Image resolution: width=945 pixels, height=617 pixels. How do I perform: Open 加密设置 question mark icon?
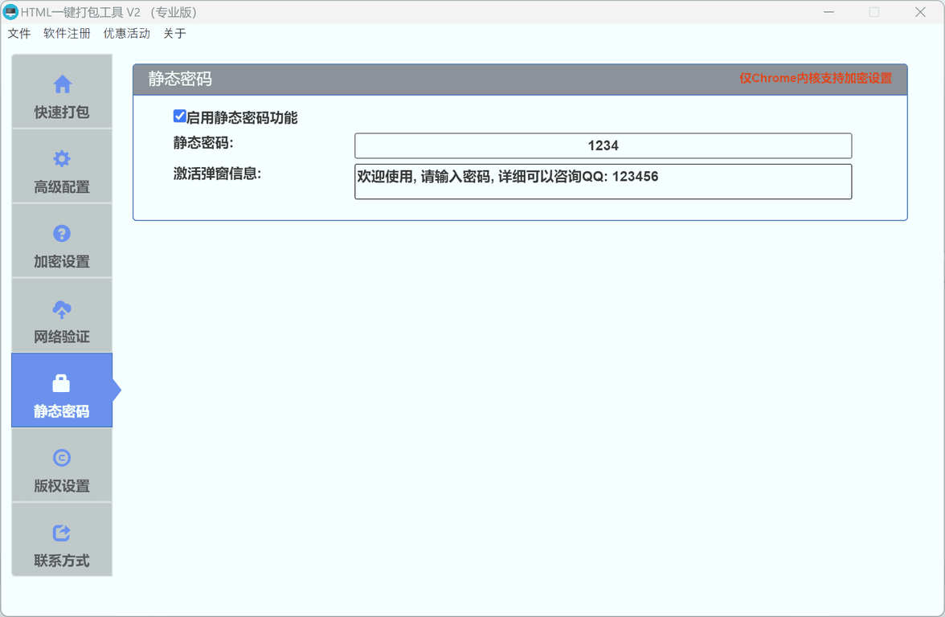pyautogui.click(x=62, y=234)
